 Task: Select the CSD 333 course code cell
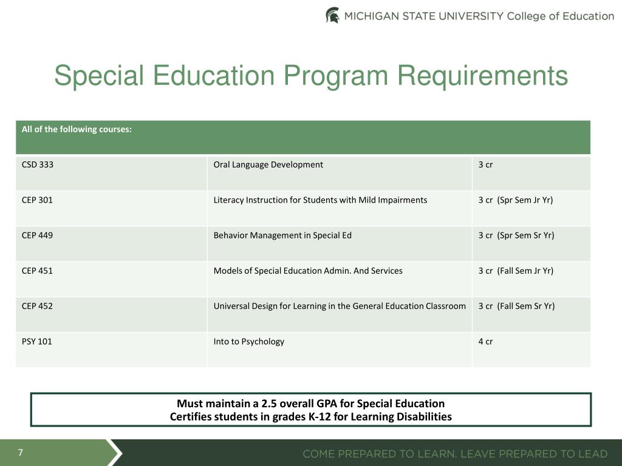click(x=112, y=173)
